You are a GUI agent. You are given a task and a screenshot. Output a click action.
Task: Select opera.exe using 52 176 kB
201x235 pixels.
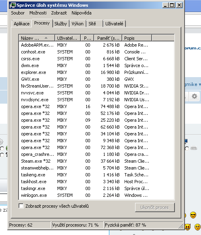click(x=96, y=113)
